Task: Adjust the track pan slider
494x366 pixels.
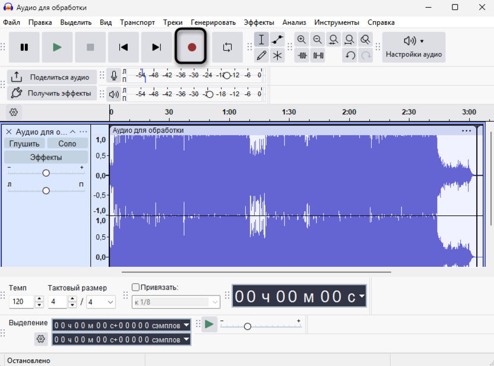Action: pos(46,190)
